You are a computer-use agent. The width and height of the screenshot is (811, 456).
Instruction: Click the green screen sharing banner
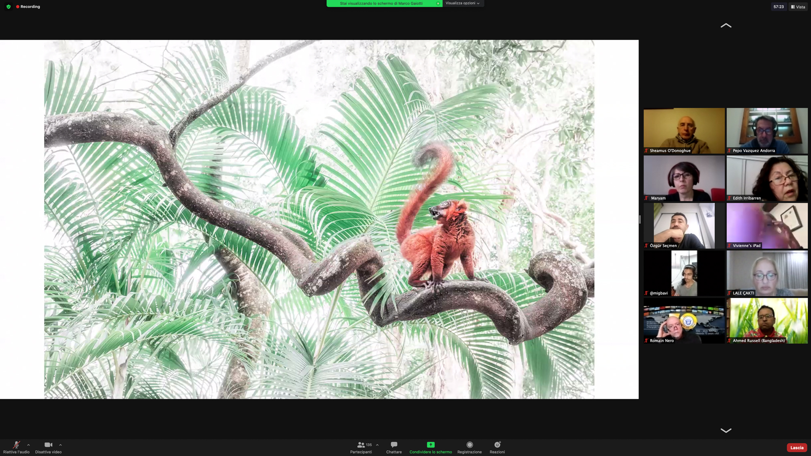click(x=381, y=3)
